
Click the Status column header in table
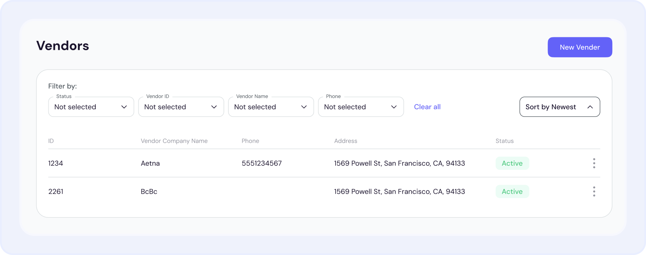coord(504,141)
